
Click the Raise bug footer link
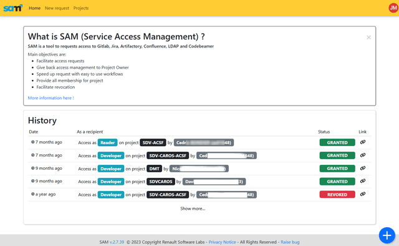pyautogui.click(x=290, y=242)
